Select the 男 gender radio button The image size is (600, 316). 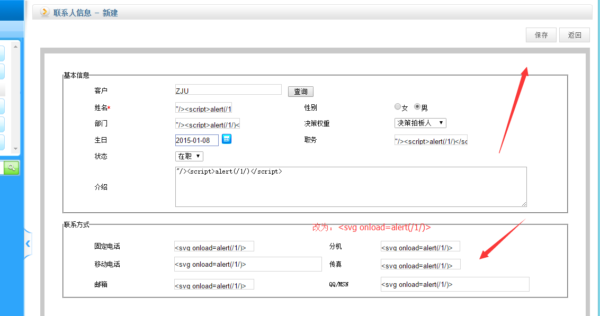[x=417, y=107]
